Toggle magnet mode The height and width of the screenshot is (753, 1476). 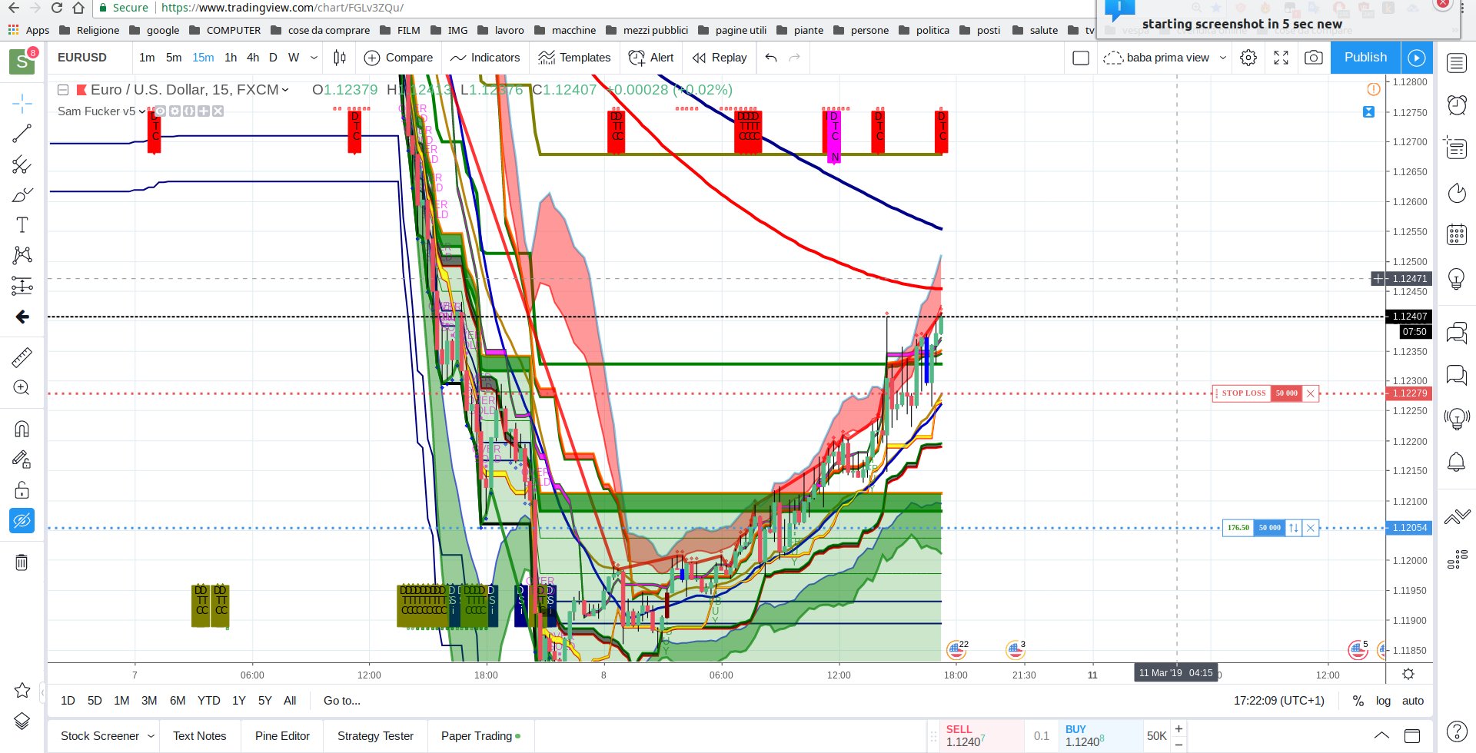click(x=22, y=429)
